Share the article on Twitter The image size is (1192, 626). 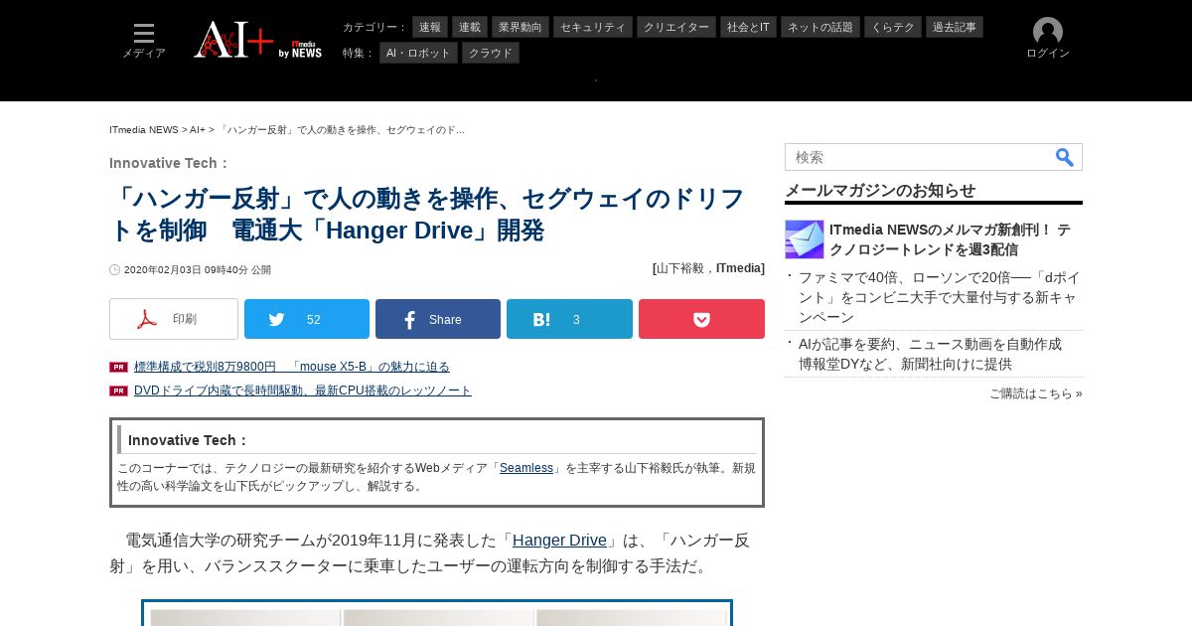[307, 319]
